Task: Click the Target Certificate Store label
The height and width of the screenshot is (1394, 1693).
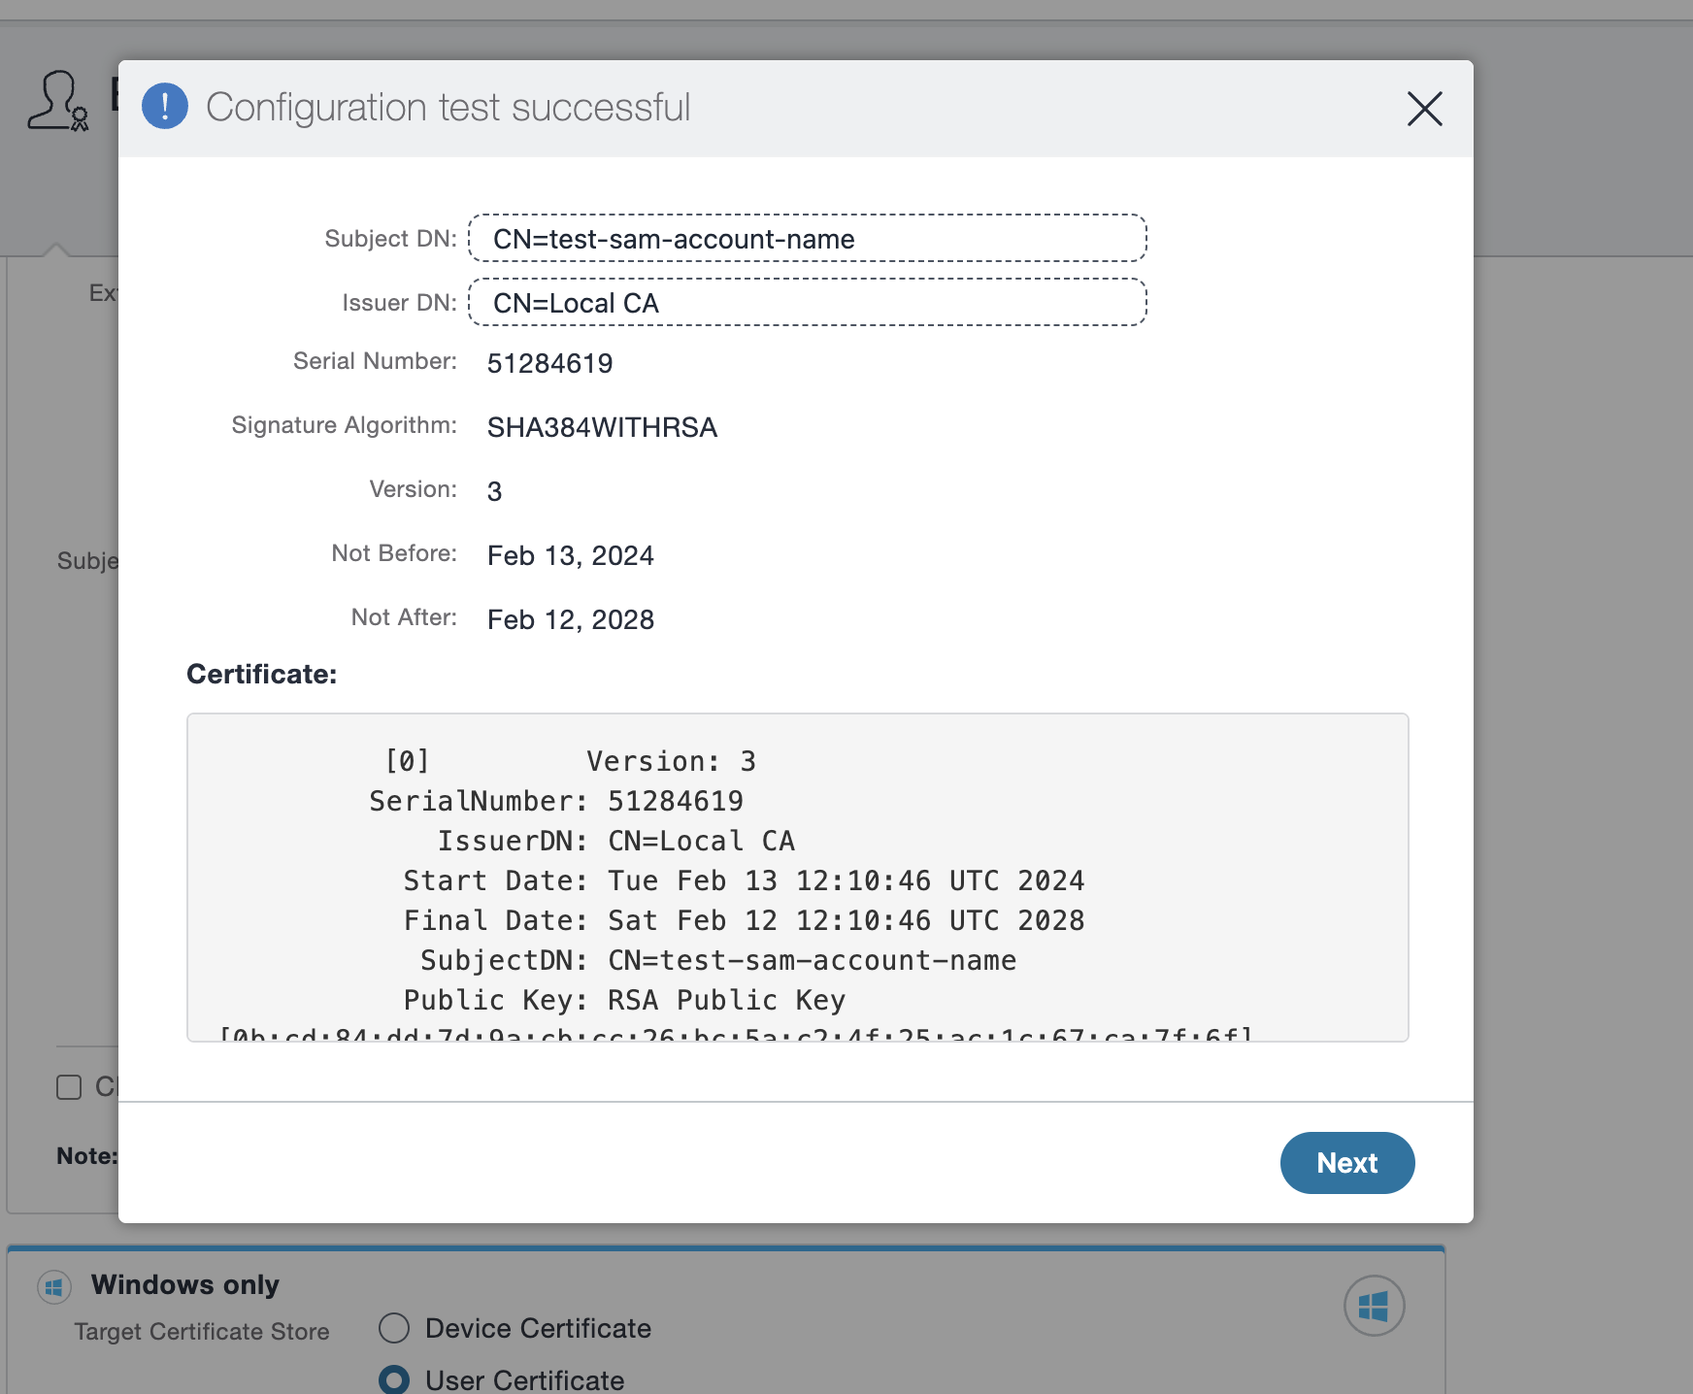Action: pyautogui.click(x=201, y=1331)
